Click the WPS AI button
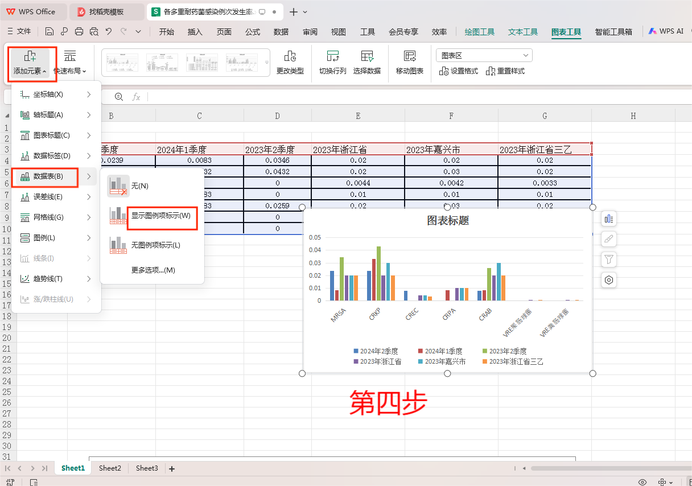The image size is (692, 486). 666,31
